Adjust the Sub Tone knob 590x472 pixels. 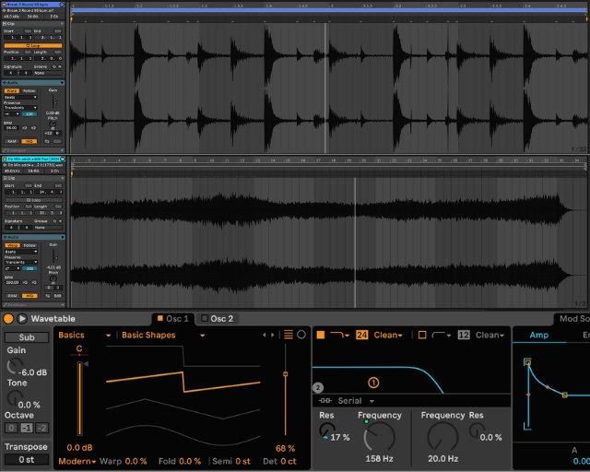click(x=15, y=398)
